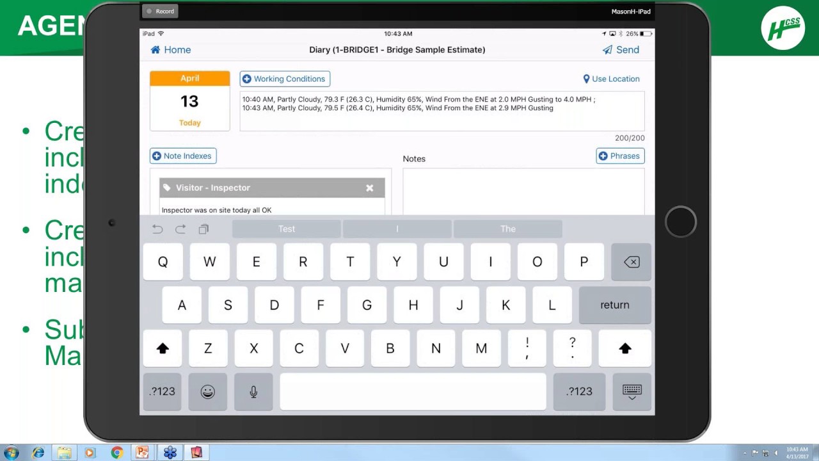The height and width of the screenshot is (461, 819).
Task: Choose the 'The' word suggestion
Action: click(x=508, y=229)
